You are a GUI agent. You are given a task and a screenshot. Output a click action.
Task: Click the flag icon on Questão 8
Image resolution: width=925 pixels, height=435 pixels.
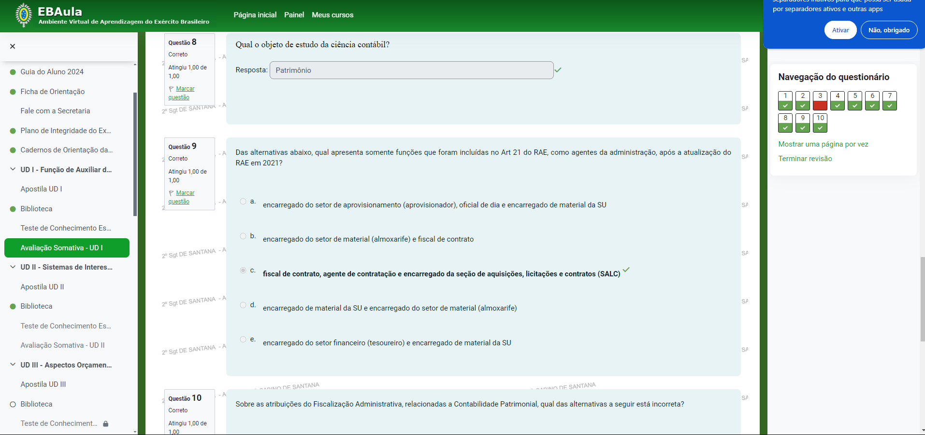171,89
